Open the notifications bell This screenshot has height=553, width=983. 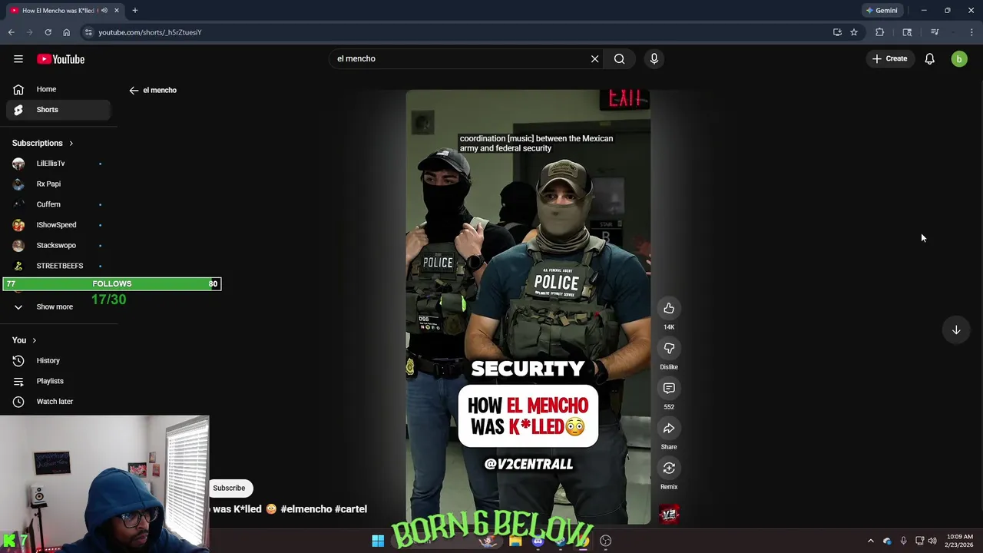[x=929, y=58]
